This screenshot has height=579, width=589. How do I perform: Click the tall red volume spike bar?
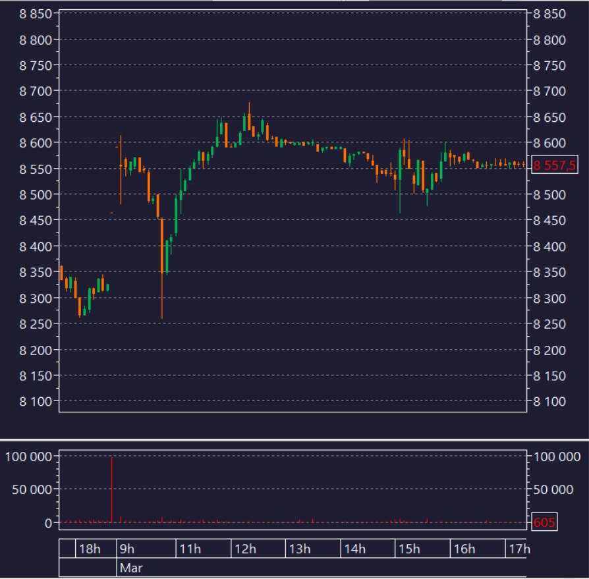111,489
